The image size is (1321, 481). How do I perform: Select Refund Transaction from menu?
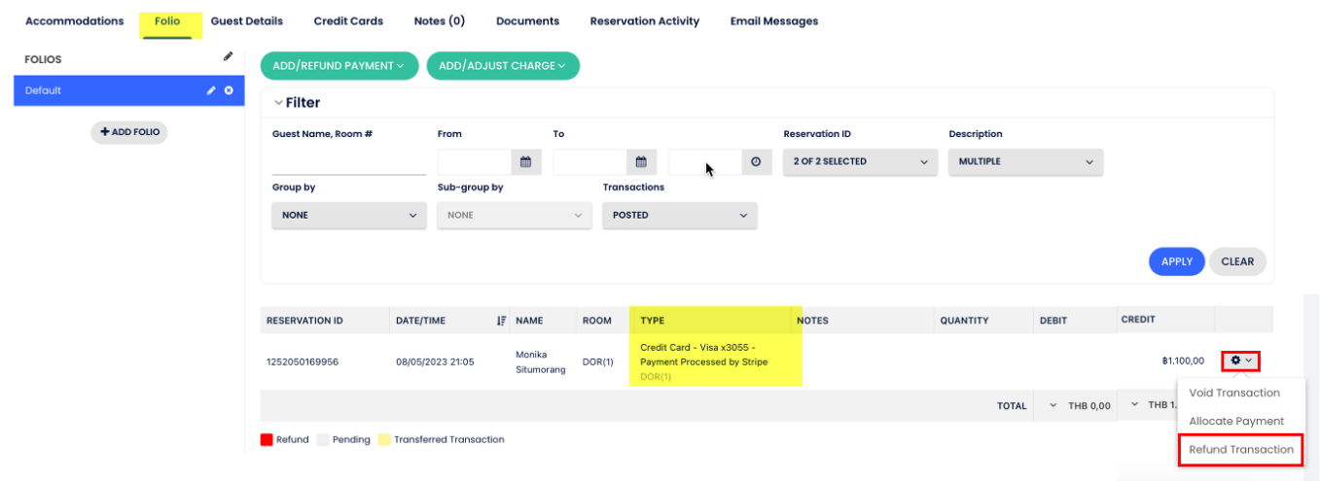pyautogui.click(x=1240, y=450)
